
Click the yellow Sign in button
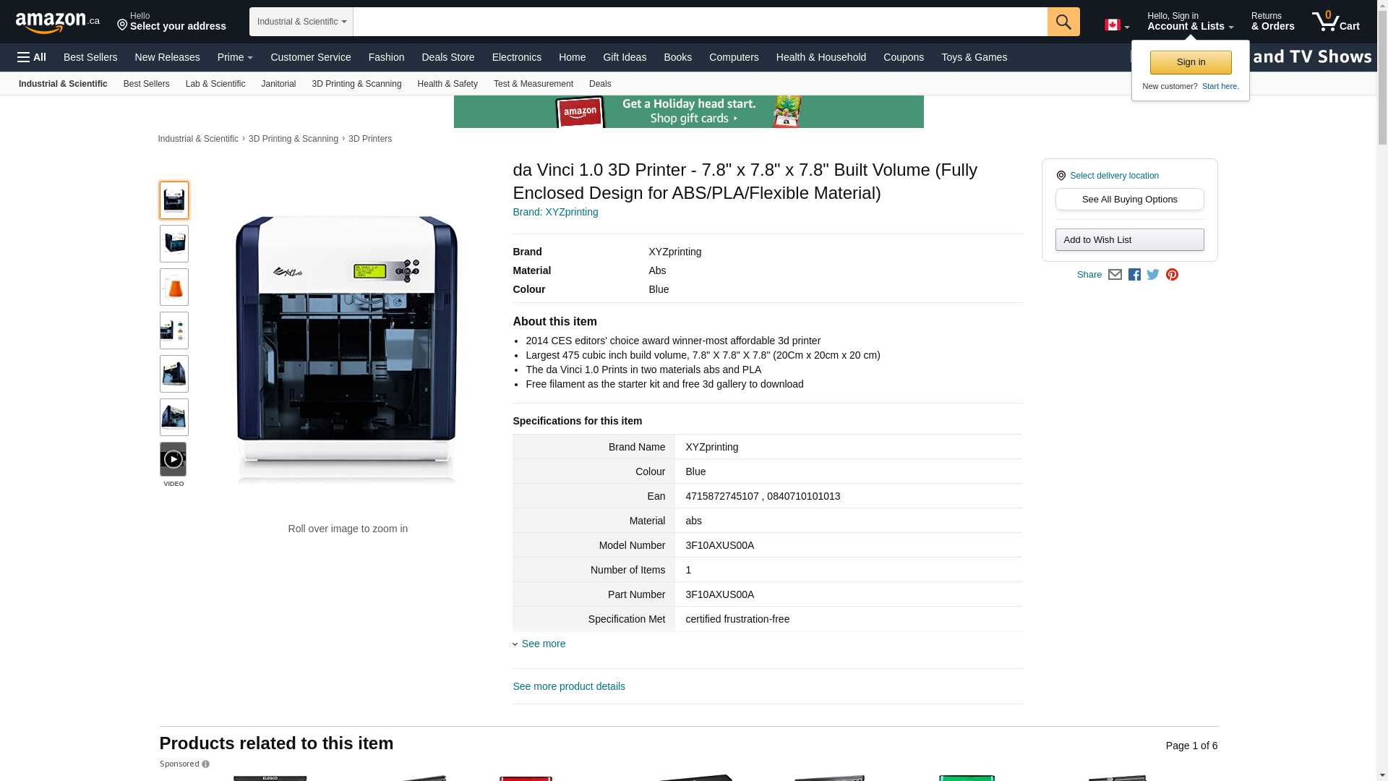point(1190,62)
